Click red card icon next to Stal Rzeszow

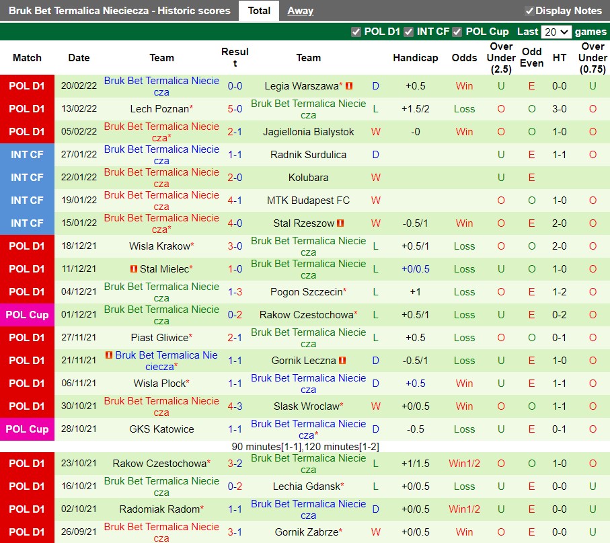tap(340, 223)
